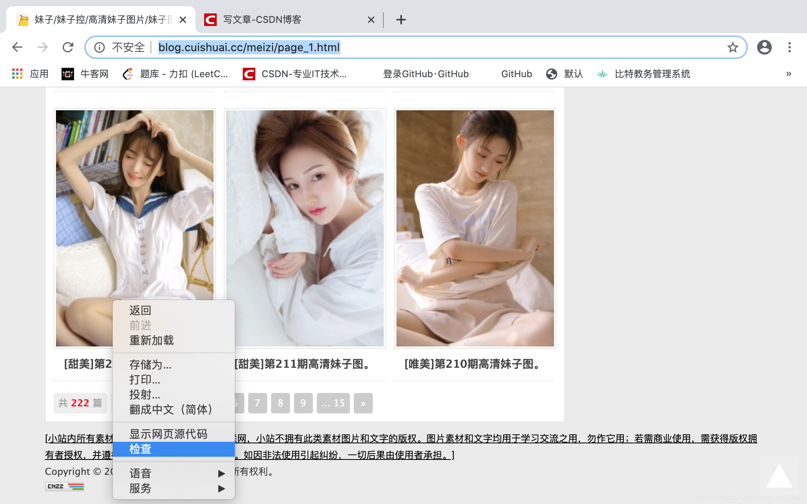Go to page 8 in pagination

coord(280,403)
